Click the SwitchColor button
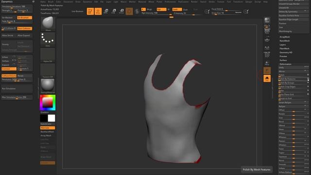Screen dimensions: 311x175 coord(48,124)
